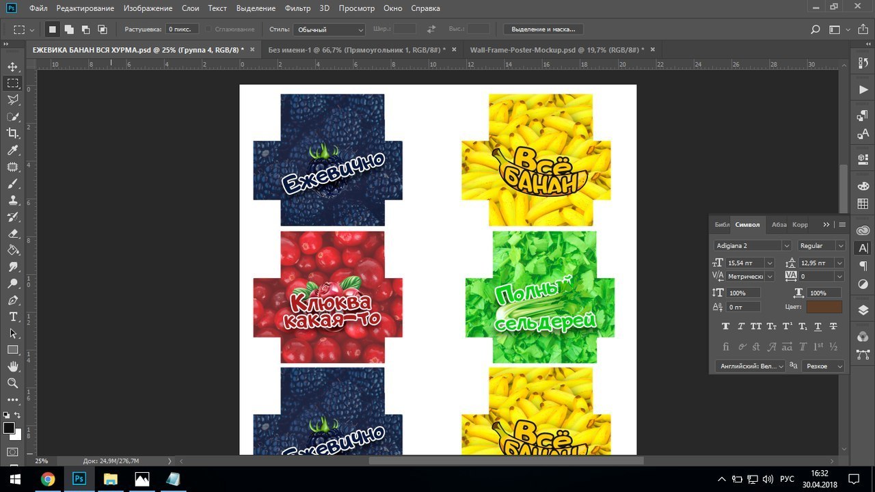This screenshot has height=492, width=875.
Task: Select the Crop tool
Action: pos(12,133)
